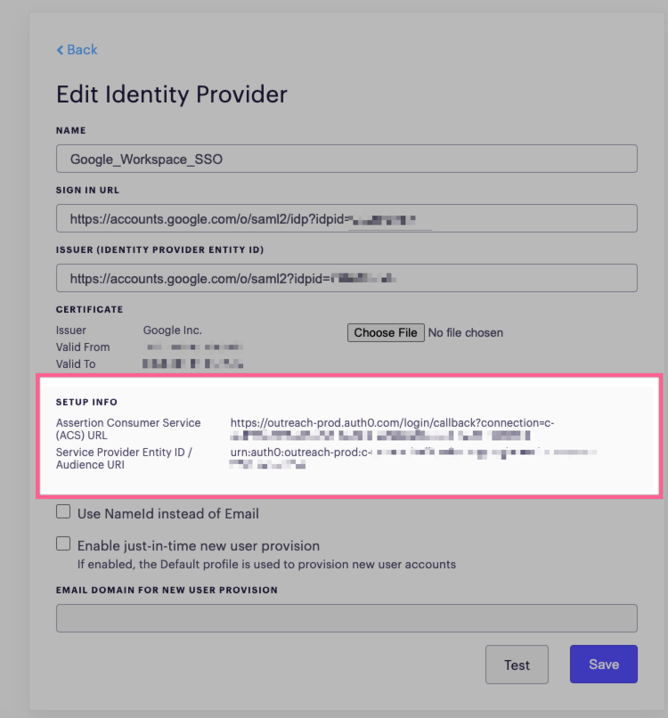Click the Email Domain for New User Provision field
Viewport: 668px width, 718px height.
click(346, 618)
